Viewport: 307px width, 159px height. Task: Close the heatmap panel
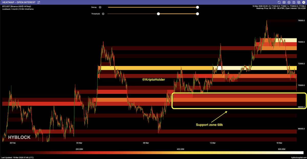[x=304, y=2]
